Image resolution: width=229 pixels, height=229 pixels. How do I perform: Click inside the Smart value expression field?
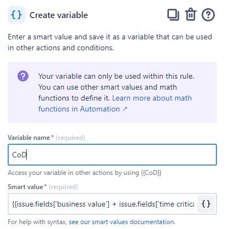point(103,204)
